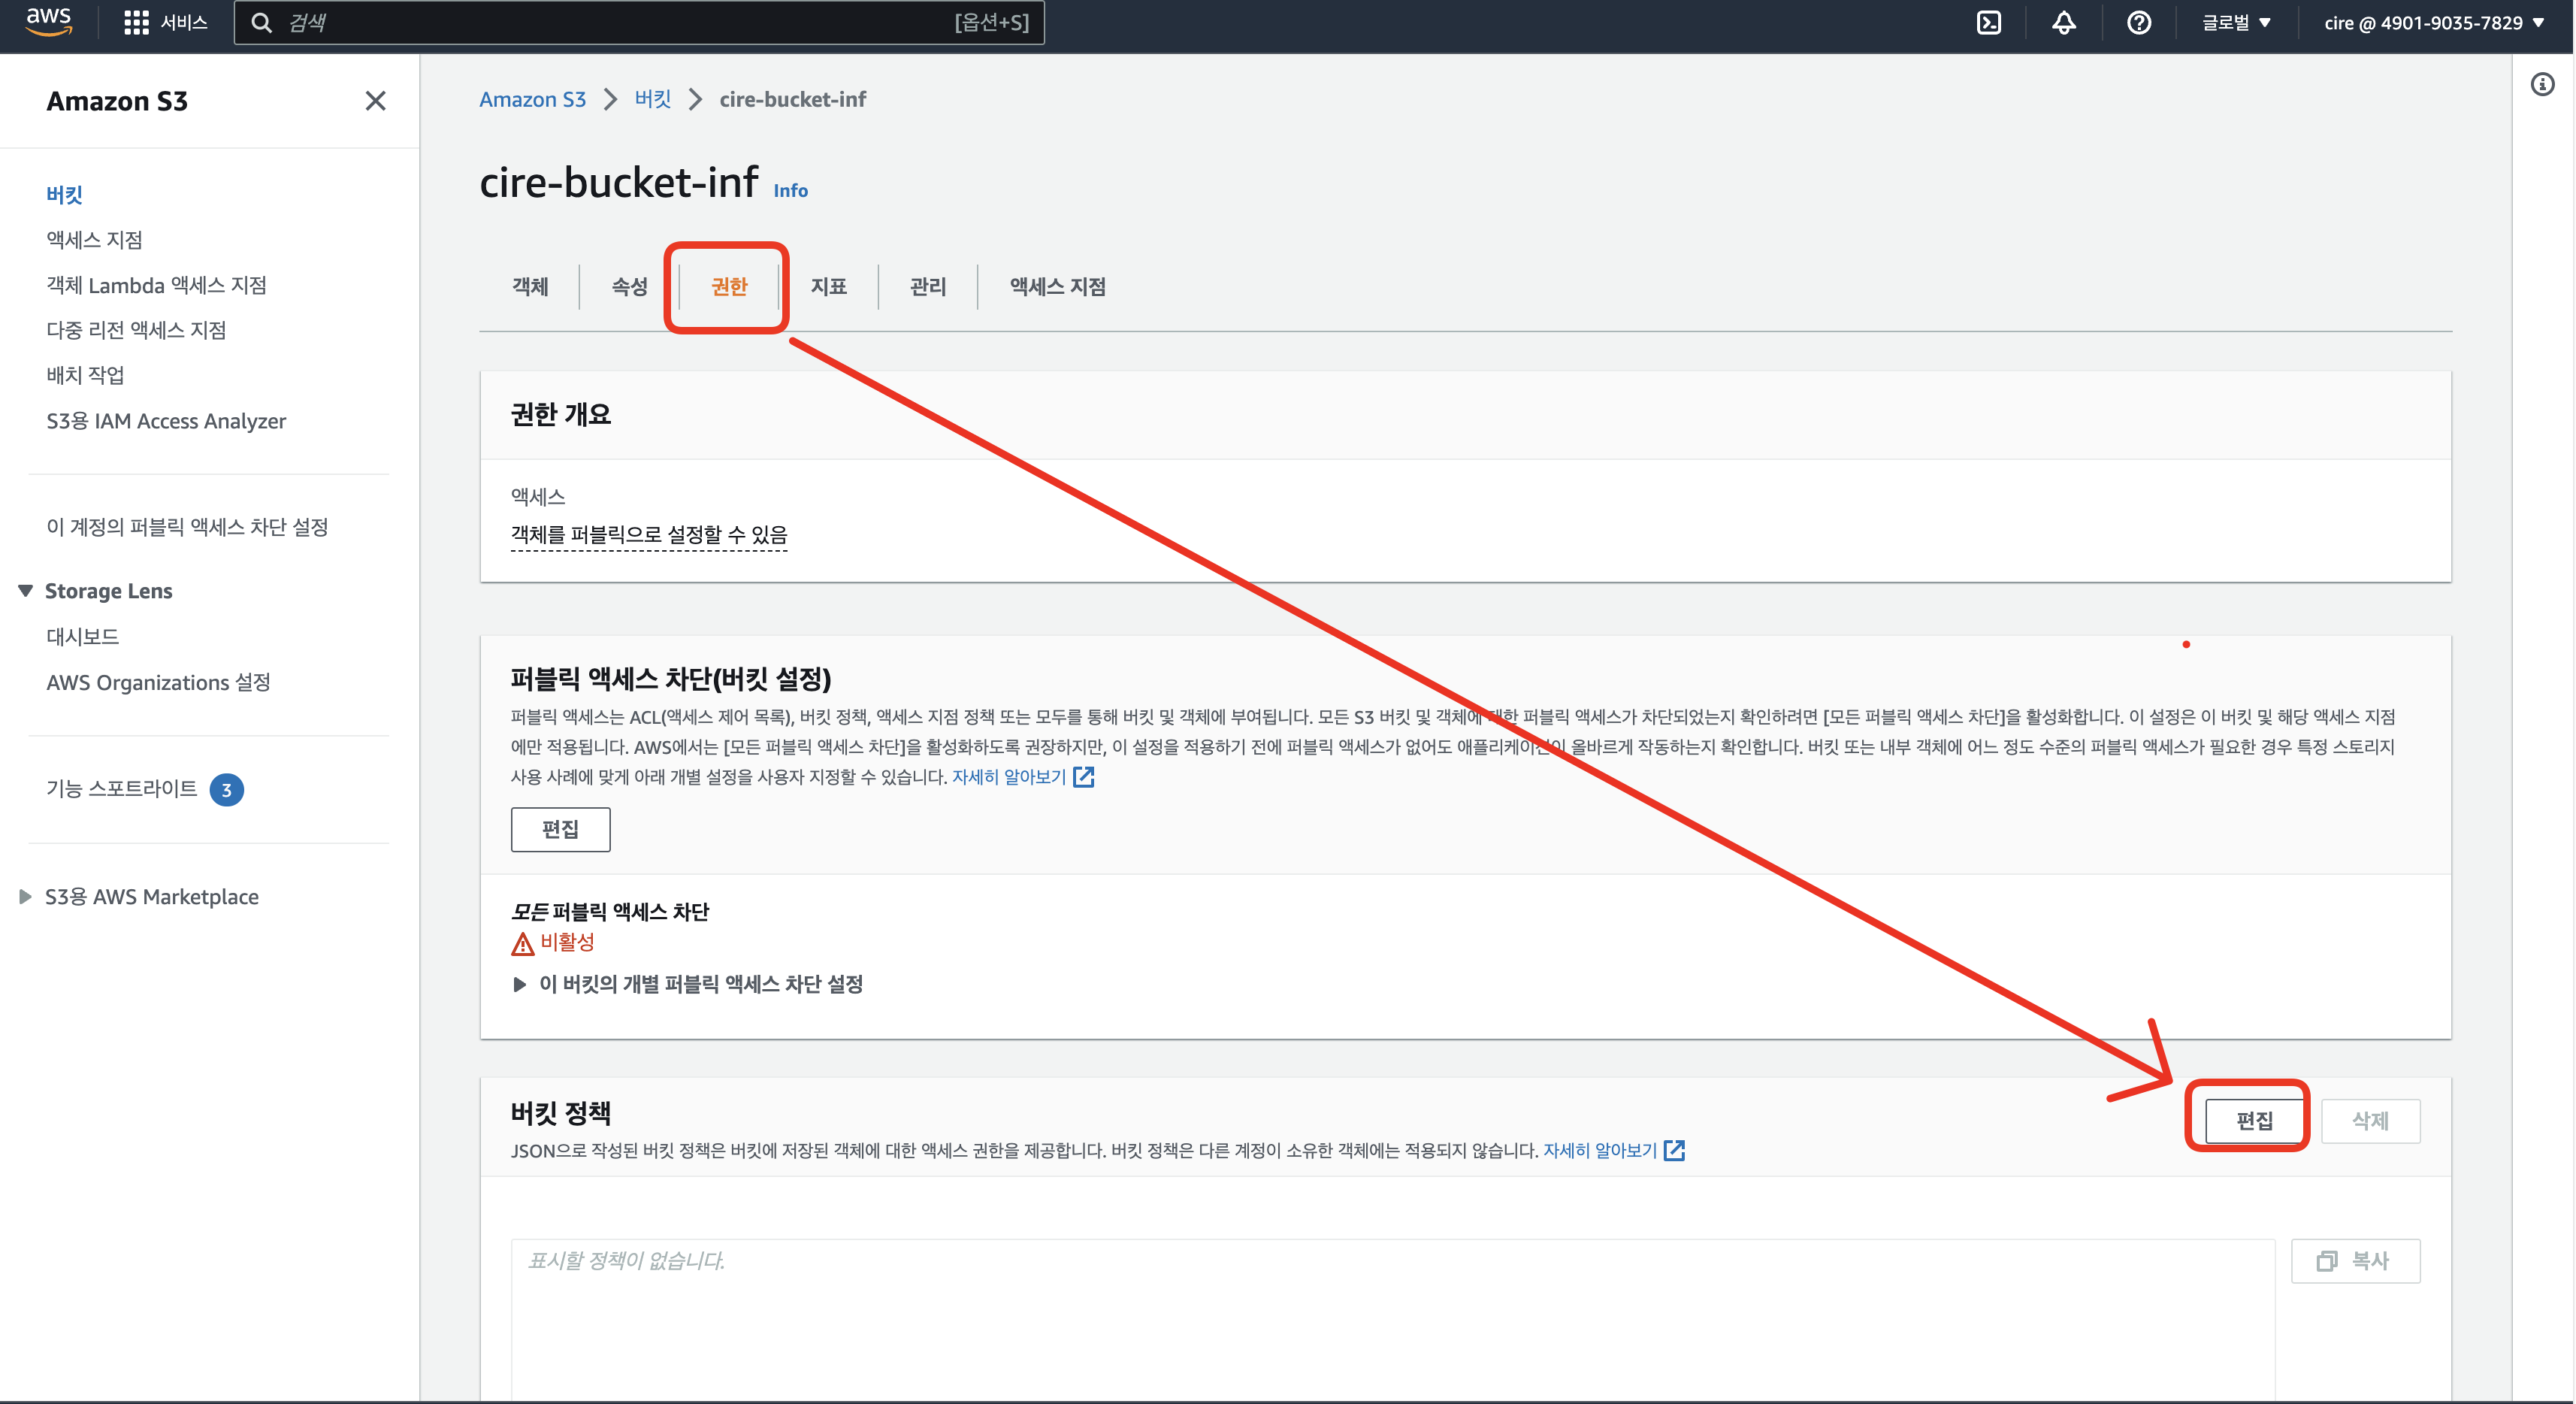The image size is (2576, 1404).
Task: Click Amazon S3 breadcrumb link
Action: point(532,99)
